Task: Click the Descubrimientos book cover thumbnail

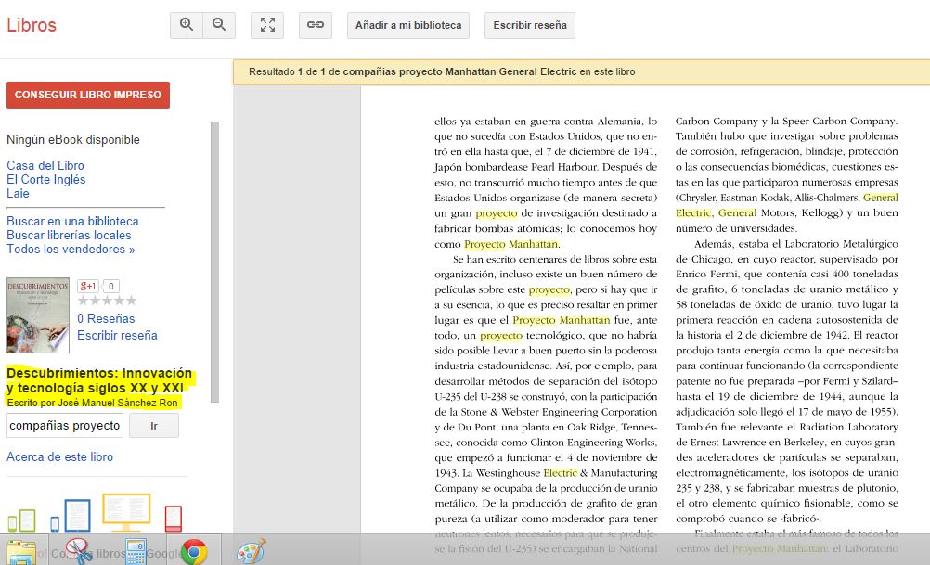Action: point(38,315)
